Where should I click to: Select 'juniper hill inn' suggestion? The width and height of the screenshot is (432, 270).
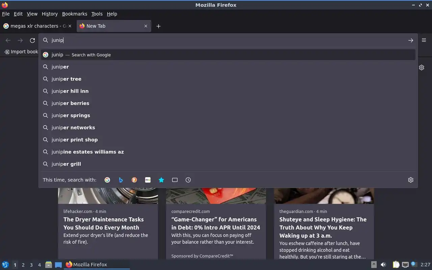[228, 91]
